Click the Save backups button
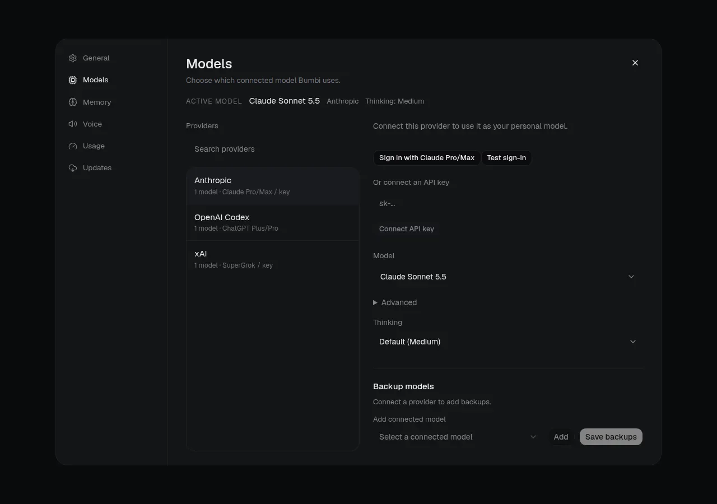Image resolution: width=717 pixels, height=504 pixels. 611,437
